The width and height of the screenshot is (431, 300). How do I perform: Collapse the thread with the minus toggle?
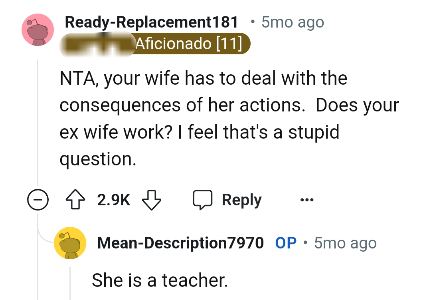(x=38, y=199)
